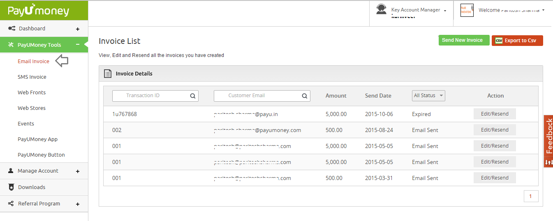Screen dimensions: 553x221
Task: Click Edit/Resend for the 2015-03-31 invoice
Action: (x=495, y=178)
